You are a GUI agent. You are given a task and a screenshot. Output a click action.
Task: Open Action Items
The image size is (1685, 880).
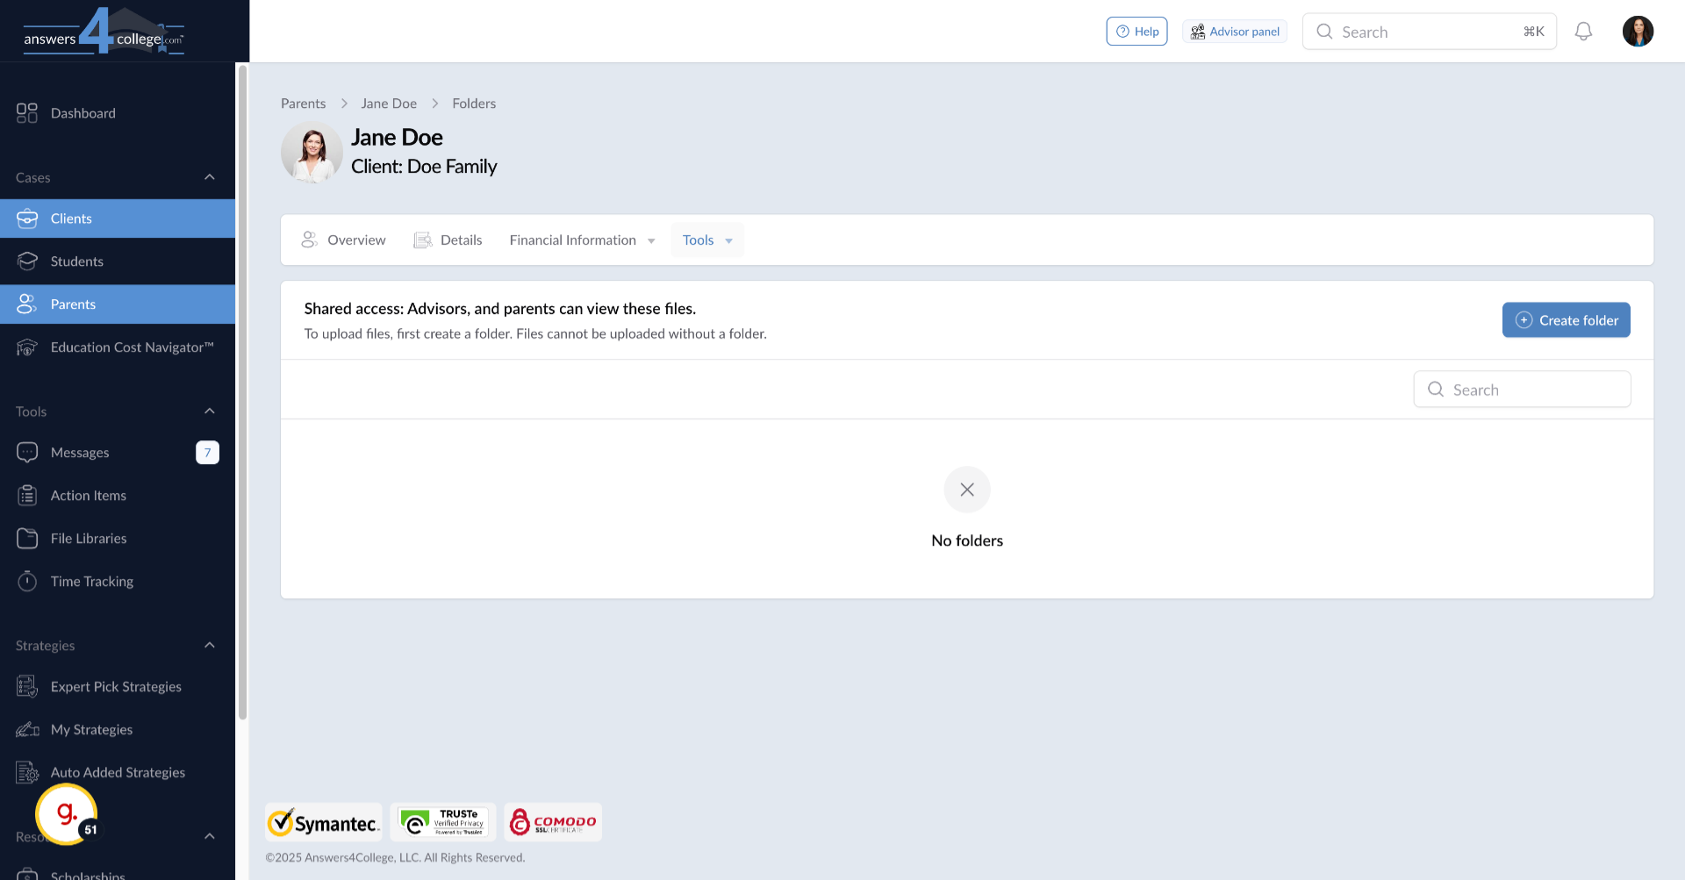point(88,495)
